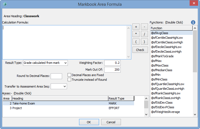Select the @sfMin function
The image size is (200, 129).
172,75
